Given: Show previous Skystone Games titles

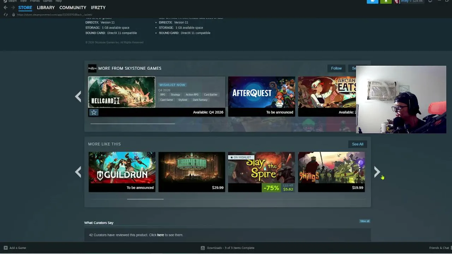Looking at the screenshot, I should pyautogui.click(x=78, y=96).
